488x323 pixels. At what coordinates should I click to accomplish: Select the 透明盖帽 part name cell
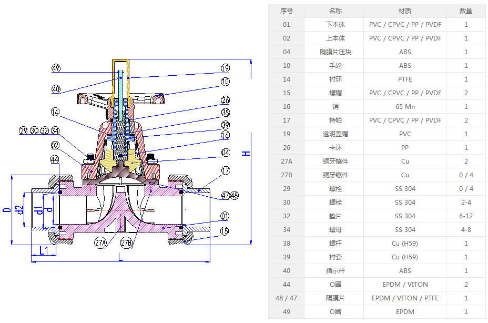[x=335, y=134]
